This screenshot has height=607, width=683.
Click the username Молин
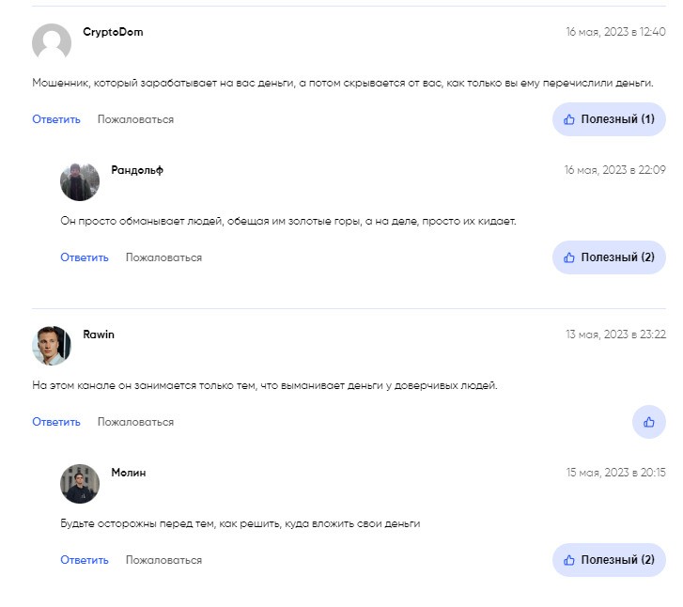tap(129, 473)
